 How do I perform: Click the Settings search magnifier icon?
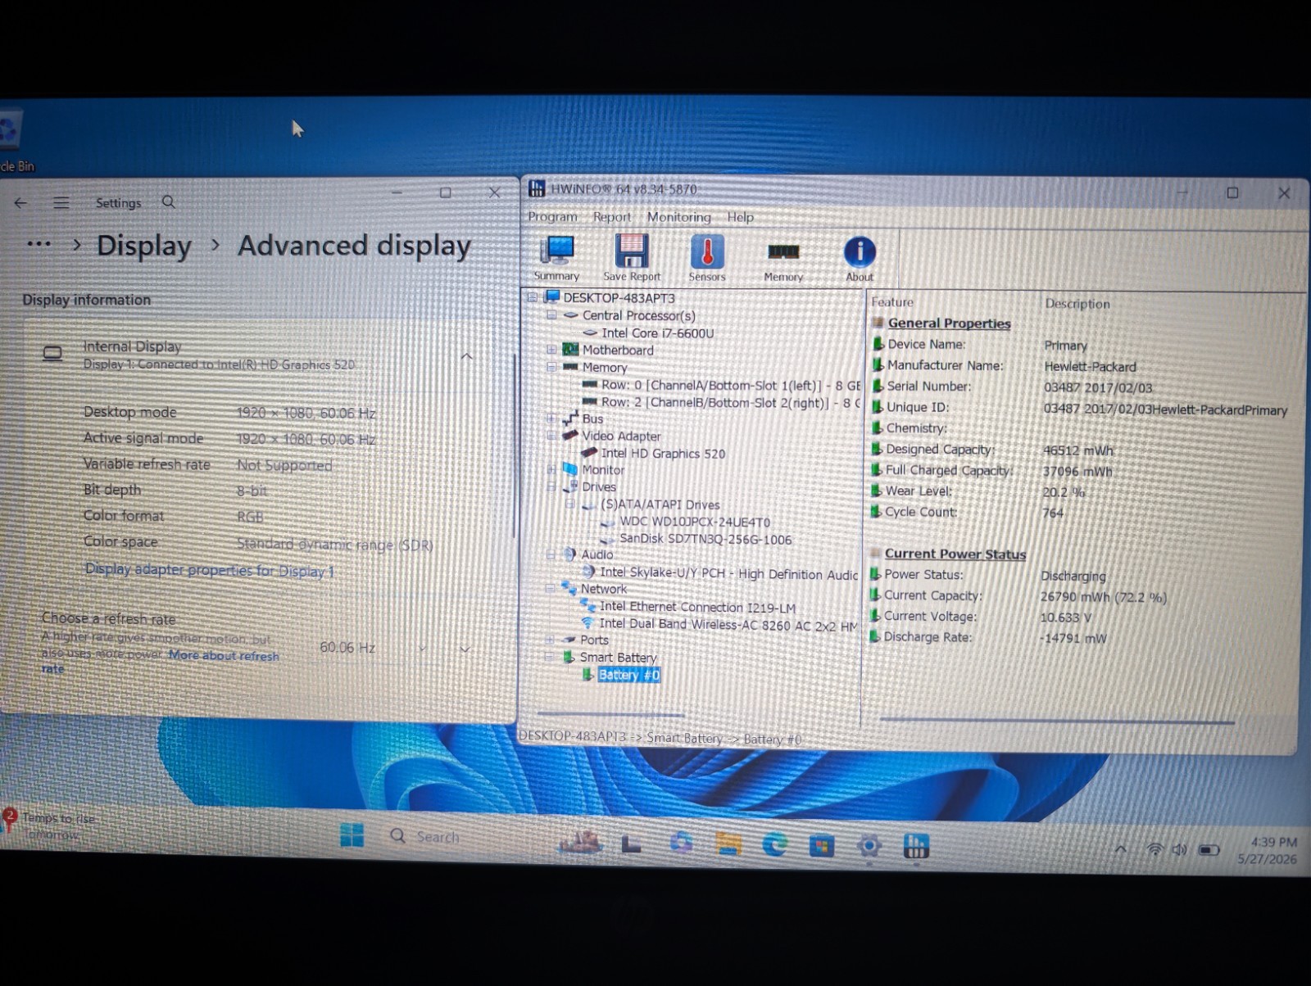tap(169, 201)
